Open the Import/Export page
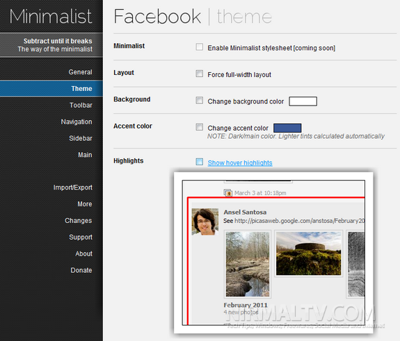The image size is (400, 341). pos(73,188)
